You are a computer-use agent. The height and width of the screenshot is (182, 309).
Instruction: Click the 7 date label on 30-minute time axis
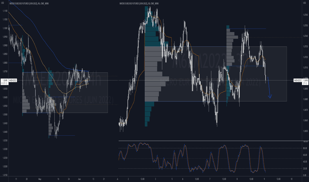pos(210,179)
